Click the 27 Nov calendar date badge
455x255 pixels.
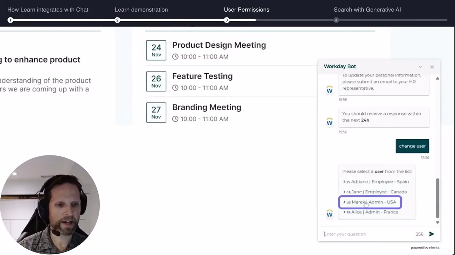coord(156,113)
